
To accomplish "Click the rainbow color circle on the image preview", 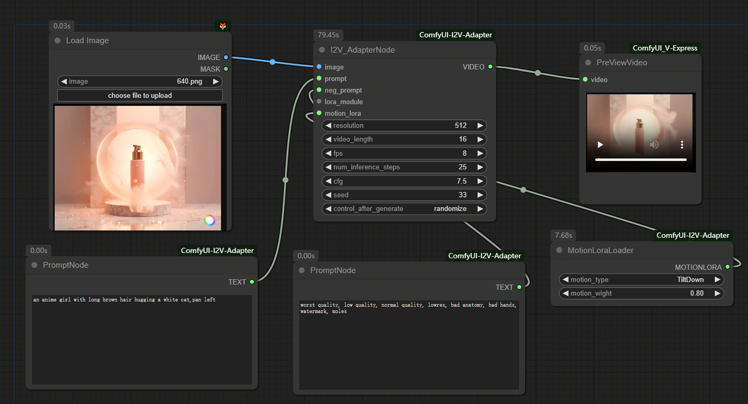I will coord(209,220).
